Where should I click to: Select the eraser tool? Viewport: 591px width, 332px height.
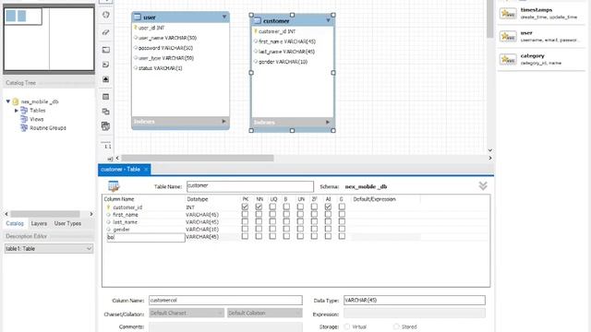click(x=106, y=32)
